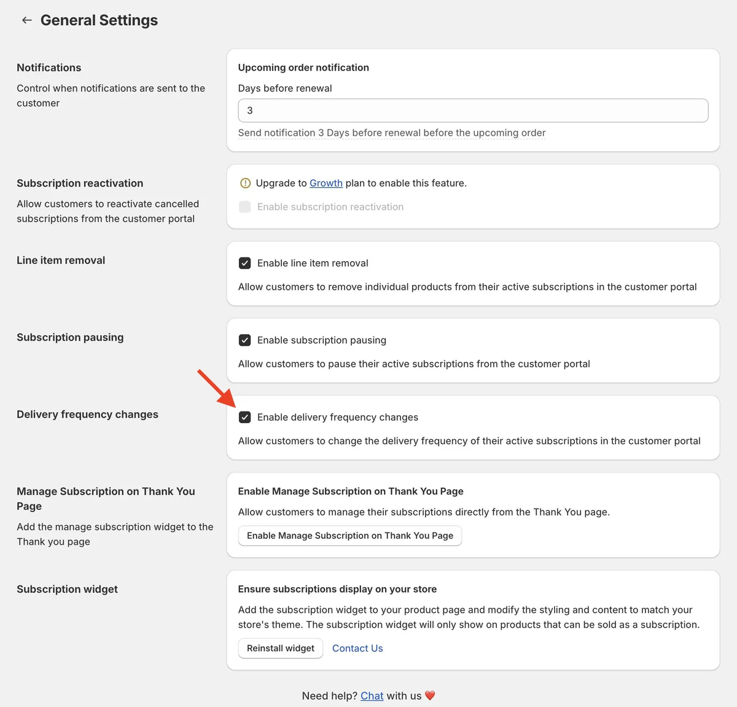737x707 pixels.
Task: Click the Days before renewal field label
Action: [x=285, y=88]
